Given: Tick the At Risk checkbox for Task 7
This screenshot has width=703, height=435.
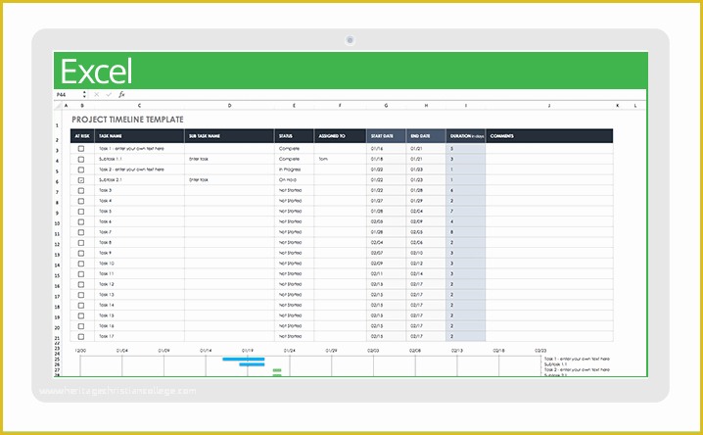Looking at the screenshot, I should pos(81,232).
